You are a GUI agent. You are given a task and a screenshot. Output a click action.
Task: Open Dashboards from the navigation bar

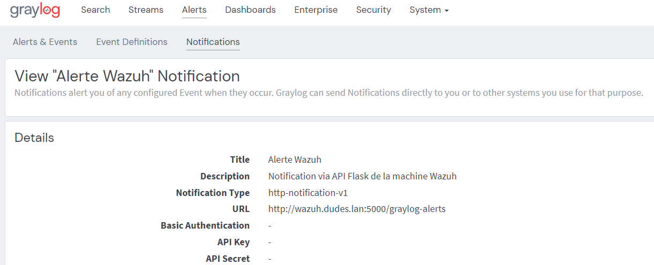coord(250,10)
